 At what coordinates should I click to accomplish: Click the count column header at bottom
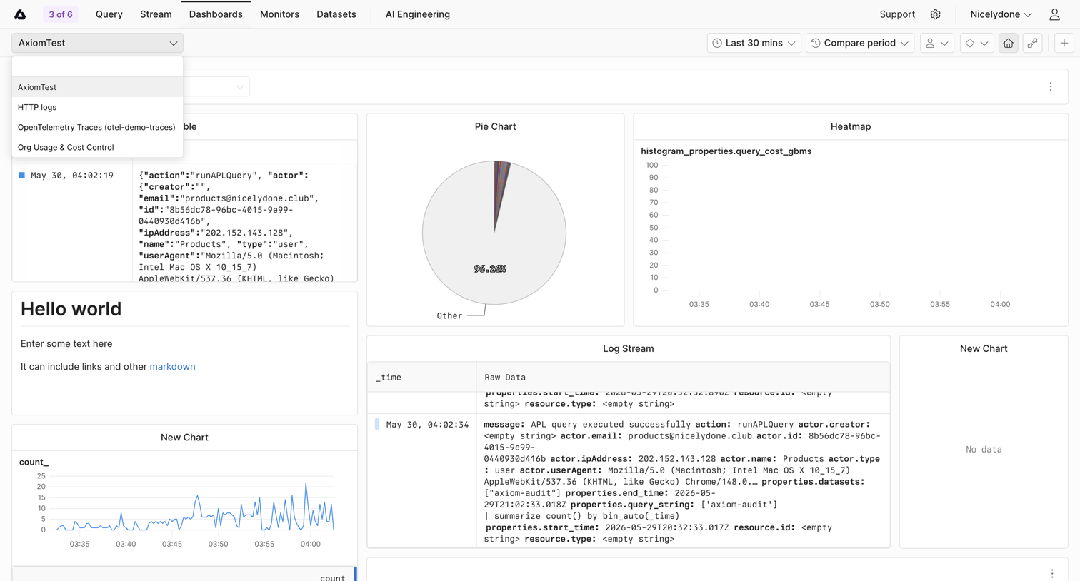332,577
